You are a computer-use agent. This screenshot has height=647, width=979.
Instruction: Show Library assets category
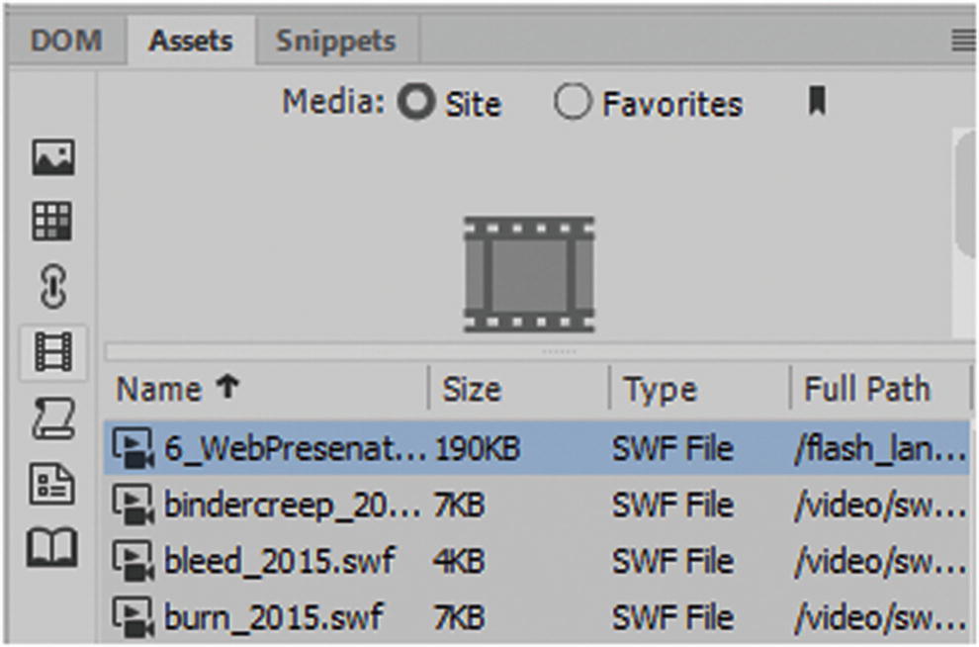[x=52, y=548]
